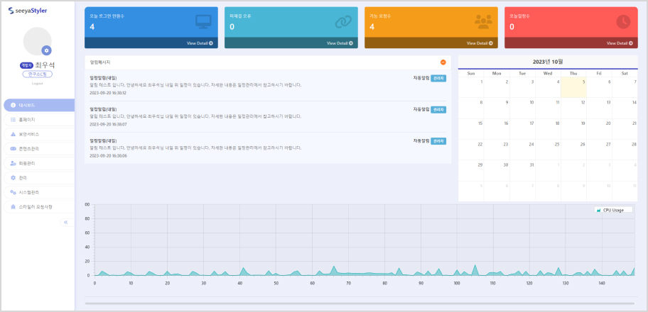This screenshot has height=312, width=648.
Task: Click the dashboard info circle icon
Action: [13, 105]
